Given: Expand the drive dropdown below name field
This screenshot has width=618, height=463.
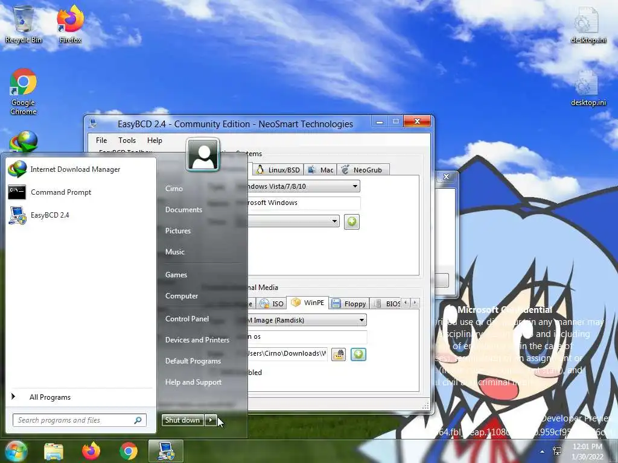Looking at the screenshot, I should pyautogui.click(x=334, y=221).
